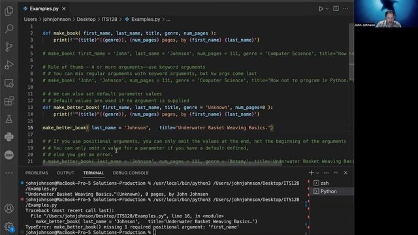Select the Python terminal instance
Viewport: 418px width, 235px height.
click(x=332, y=191)
